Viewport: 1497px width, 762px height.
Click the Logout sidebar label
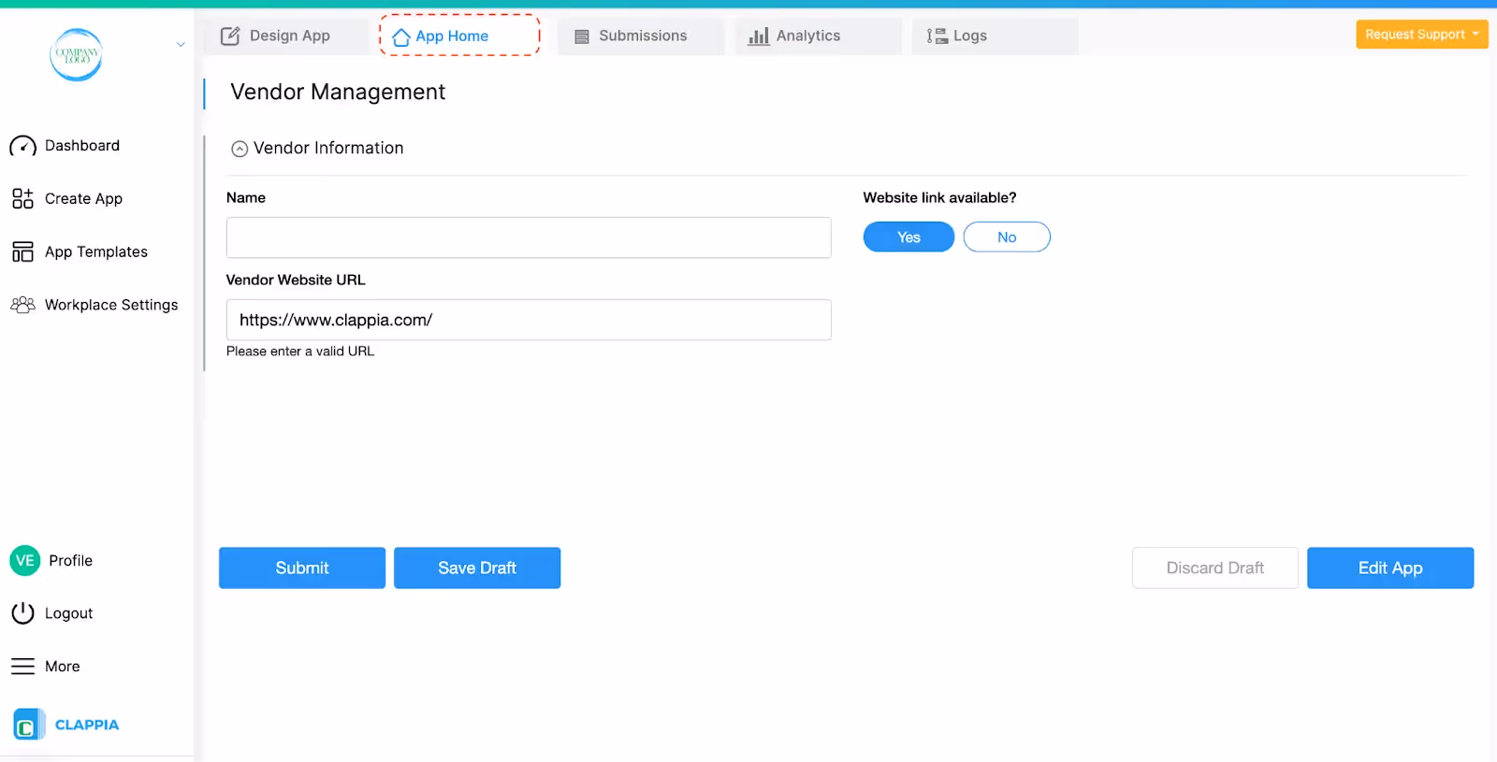(69, 613)
